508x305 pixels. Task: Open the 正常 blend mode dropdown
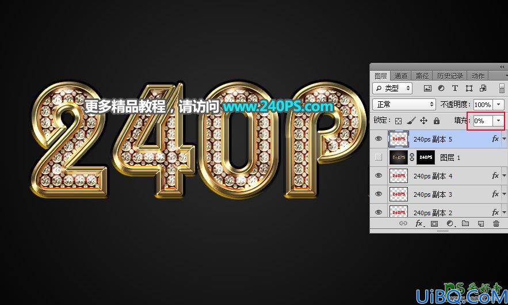tap(404, 104)
